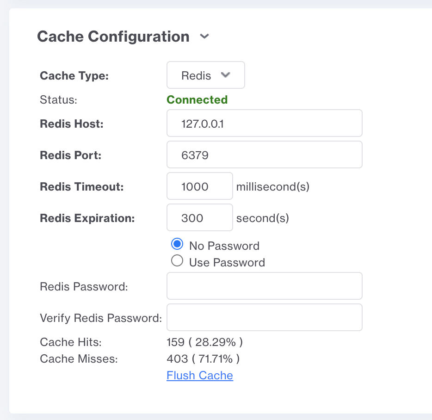Click the 'No Password' label text

click(224, 246)
